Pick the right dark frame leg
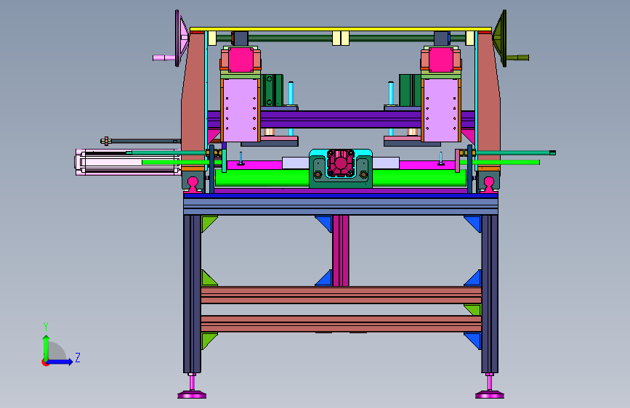630x408 pixels. [490, 294]
